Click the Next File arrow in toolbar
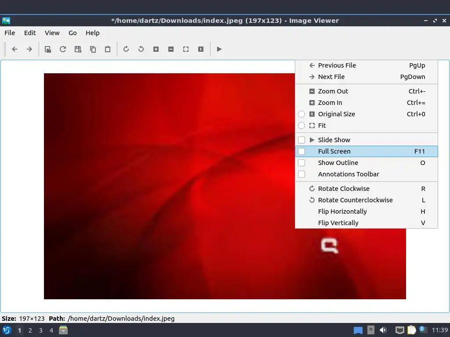Screen dimensions: 450x337 pyautogui.click(x=29, y=49)
